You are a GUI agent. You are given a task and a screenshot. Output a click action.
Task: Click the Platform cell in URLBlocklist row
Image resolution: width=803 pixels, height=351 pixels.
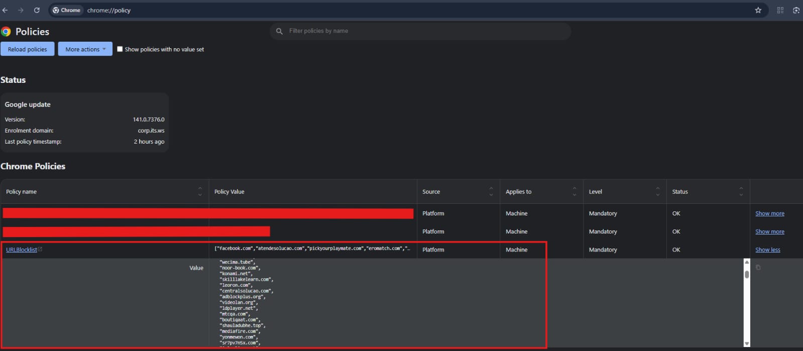[x=433, y=250]
